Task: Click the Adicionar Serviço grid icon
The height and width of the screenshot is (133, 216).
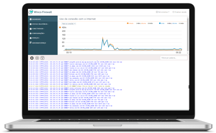Action: point(30,43)
